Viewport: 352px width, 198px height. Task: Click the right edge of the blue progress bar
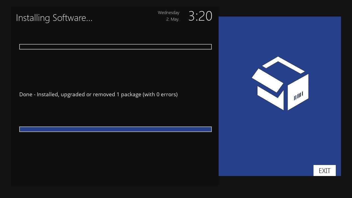211,129
